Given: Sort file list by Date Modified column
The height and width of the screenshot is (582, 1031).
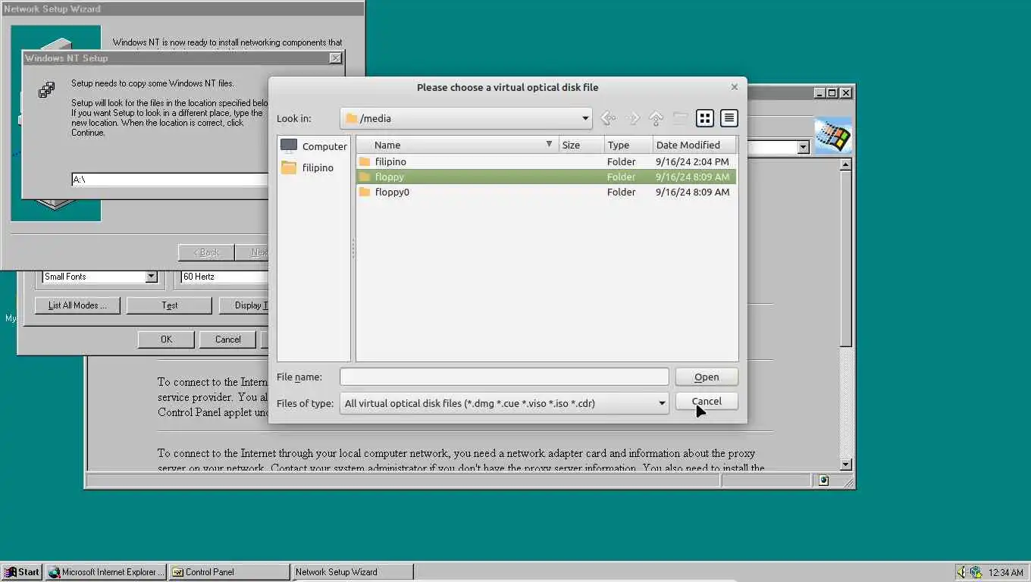Looking at the screenshot, I should coord(694,145).
